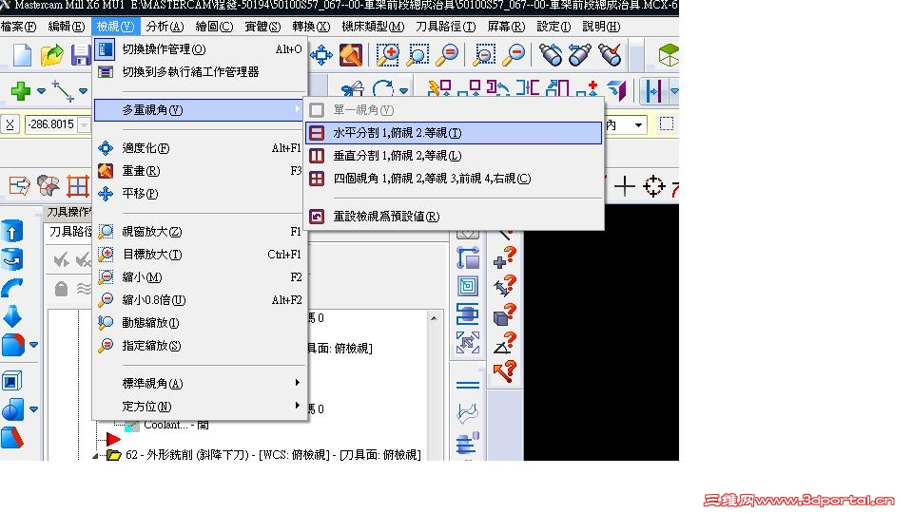Click the New file icon
The width and height of the screenshot is (913, 513).
22,55
